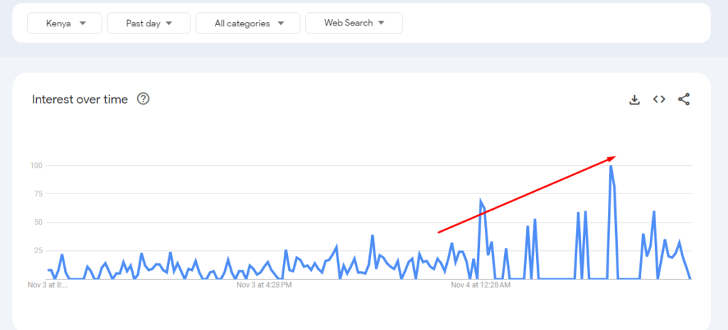Download the chart data as CSV
Viewport: 728px width, 330px height.
pyautogui.click(x=634, y=100)
